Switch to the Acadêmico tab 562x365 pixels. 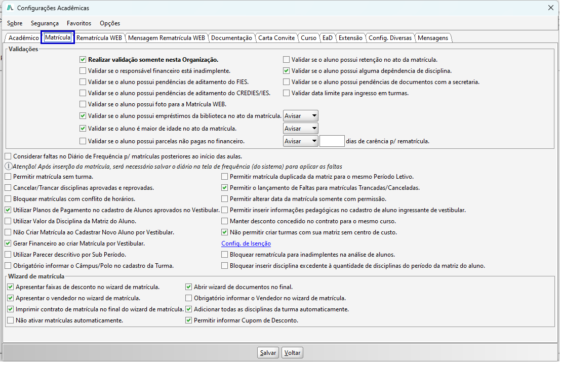(x=23, y=37)
